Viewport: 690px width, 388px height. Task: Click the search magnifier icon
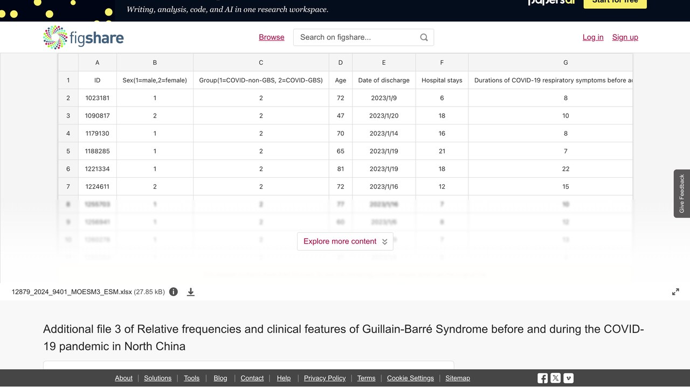[424, 37]
